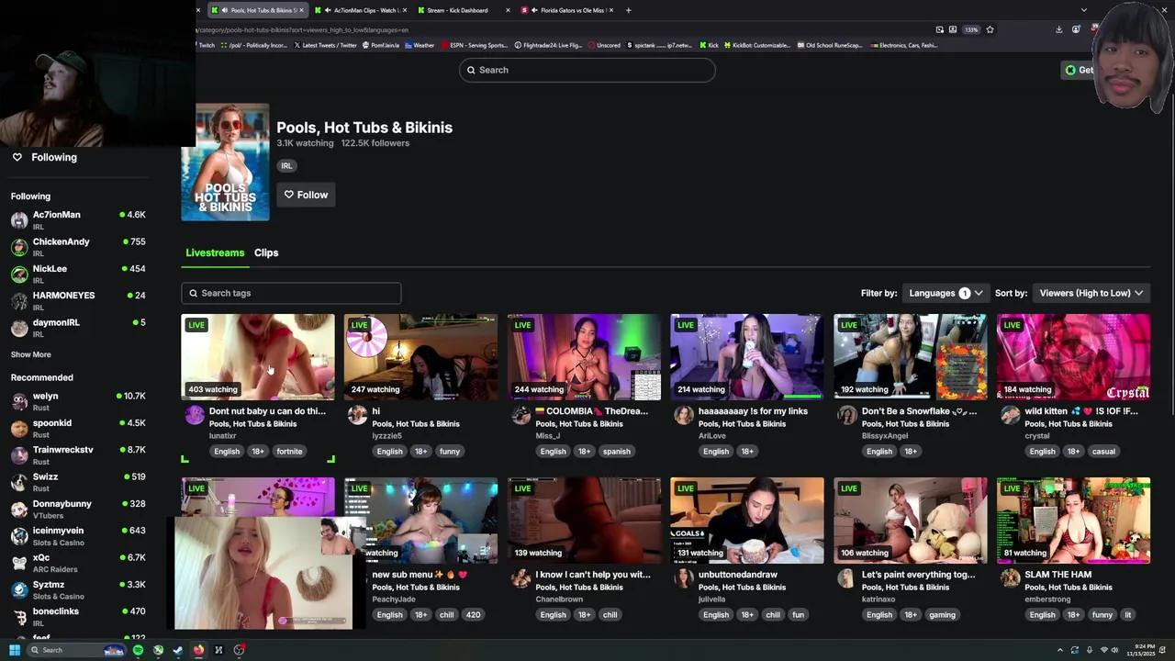The height and width of the screenshot is (661, 1175).
Task: Click fortnite tag on lunatixr's stream
Action: point(289,451)
